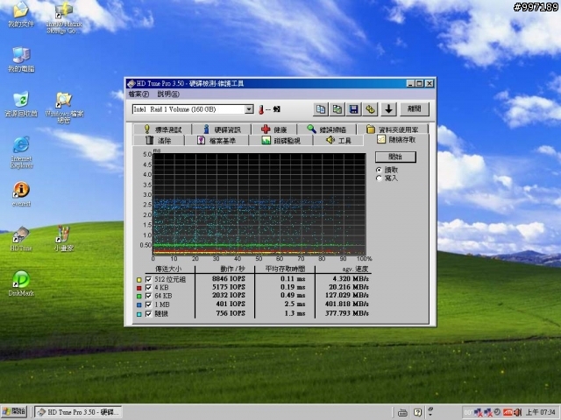The width and height of the screenshot is (561, 420).
Task: Select the 我的電腦 desktop icon
Action: (x=21, y=59)
